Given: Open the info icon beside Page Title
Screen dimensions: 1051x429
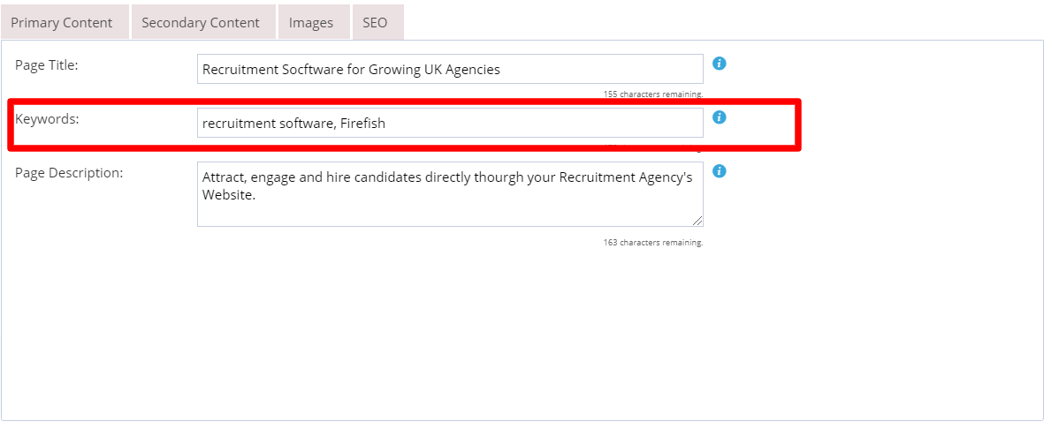Looking at the screenshot, I should (x=720, y=64).
